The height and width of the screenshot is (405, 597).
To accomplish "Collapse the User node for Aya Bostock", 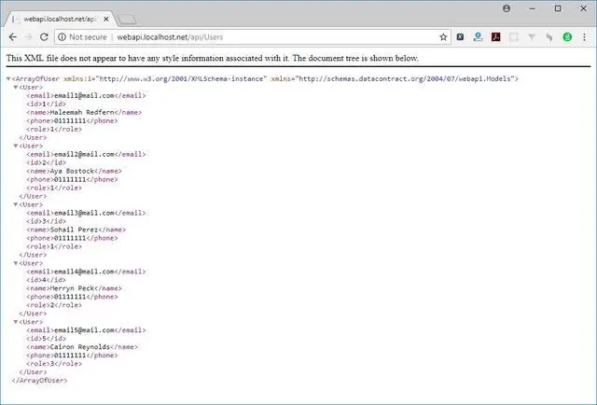I will point(16,146).
